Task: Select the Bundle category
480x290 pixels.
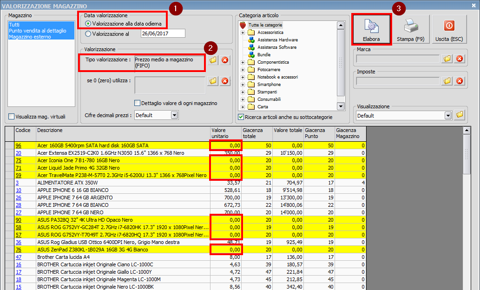Action: coord(264,54)
